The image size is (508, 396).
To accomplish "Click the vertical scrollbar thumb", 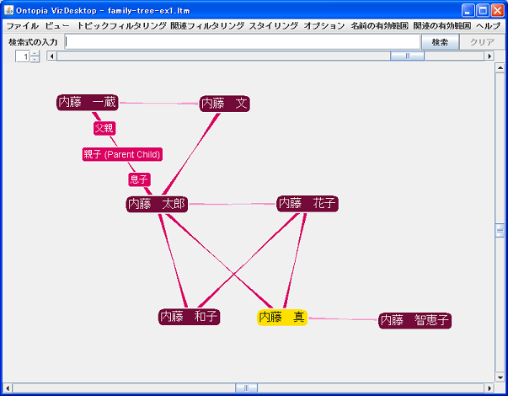I will [500, 230].
